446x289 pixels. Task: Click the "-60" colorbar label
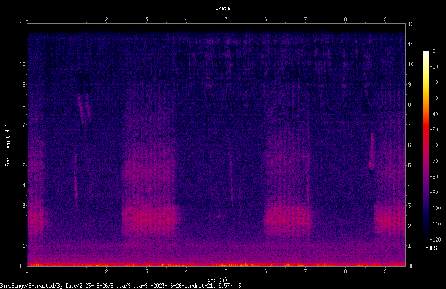coord(434,145)
